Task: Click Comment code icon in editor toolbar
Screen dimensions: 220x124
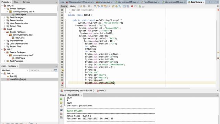Action: (140, 6)
